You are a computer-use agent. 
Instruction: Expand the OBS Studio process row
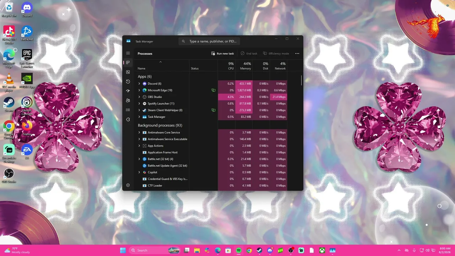point(139,97)
